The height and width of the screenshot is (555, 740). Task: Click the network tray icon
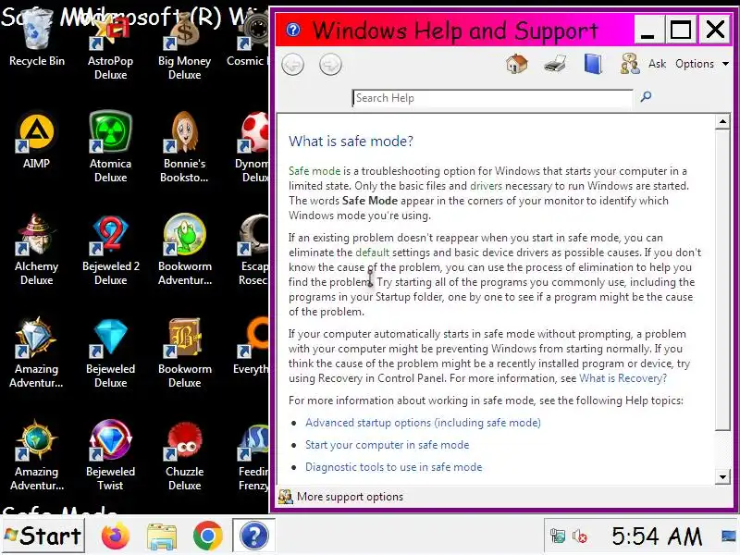[x=558, y=536]
